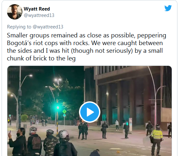The image size is (180, 156).
Task: Open @wyattreed13 in the Replying to line
Action: 48,27
